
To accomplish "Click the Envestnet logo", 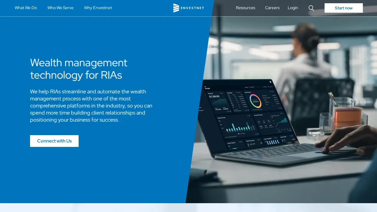I will click(188, 8).
